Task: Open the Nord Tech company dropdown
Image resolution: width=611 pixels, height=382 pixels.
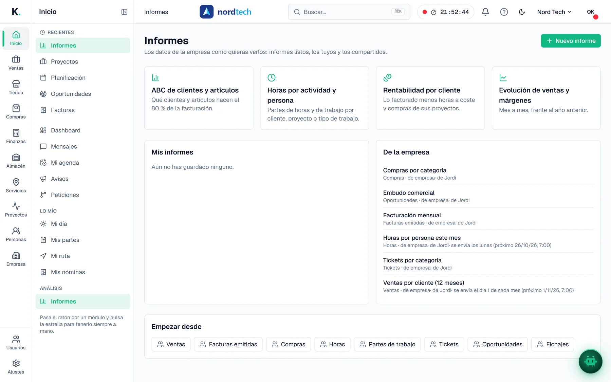Action: pos(554,12)
